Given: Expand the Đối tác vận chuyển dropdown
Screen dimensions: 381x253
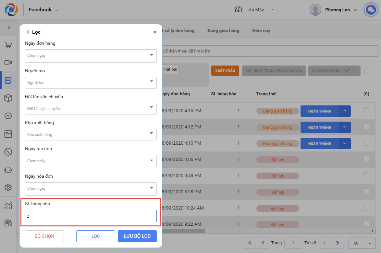Looking at the screenshot, I should [x=91, y=109].
